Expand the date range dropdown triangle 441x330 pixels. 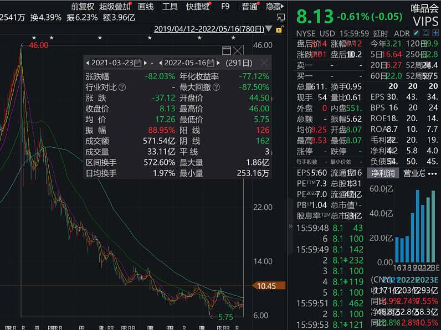tap(269, 29)
